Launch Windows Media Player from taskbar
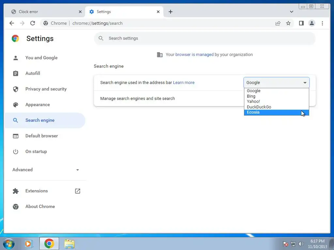Viewport: 334px width, 250px height. pos(28,243)
